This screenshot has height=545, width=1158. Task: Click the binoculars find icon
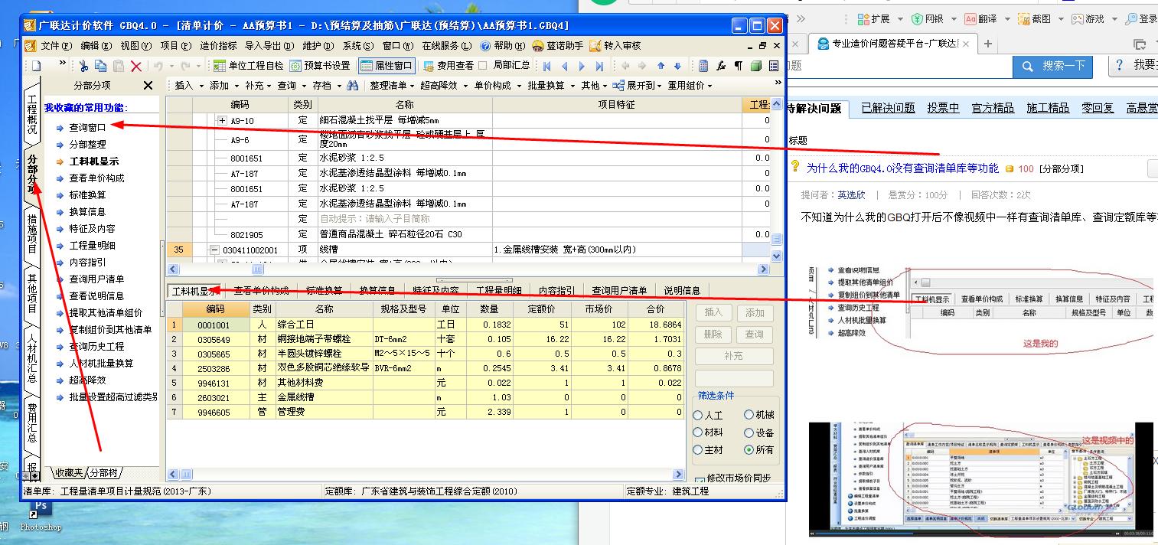pos(352,85)
